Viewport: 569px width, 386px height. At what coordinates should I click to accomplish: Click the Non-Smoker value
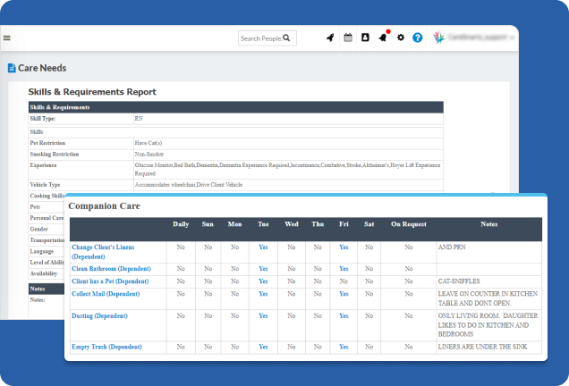point(149,154)
